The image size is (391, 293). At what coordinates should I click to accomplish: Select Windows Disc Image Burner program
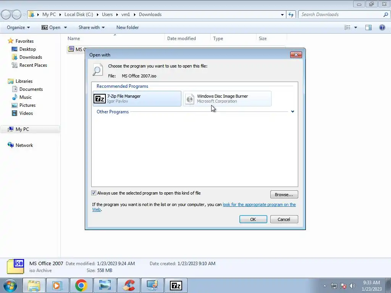point(227,99)
